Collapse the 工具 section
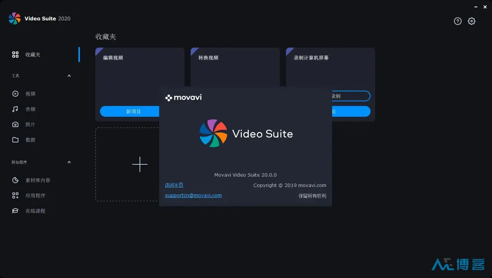 pos(69,76)
